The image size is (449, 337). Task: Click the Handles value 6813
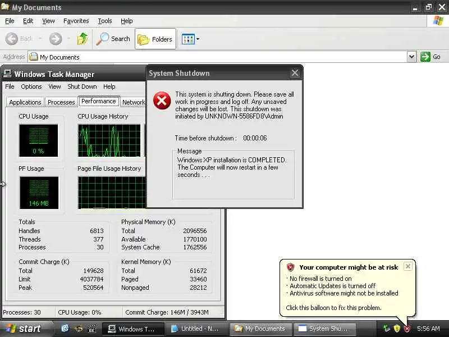[97, 231]
